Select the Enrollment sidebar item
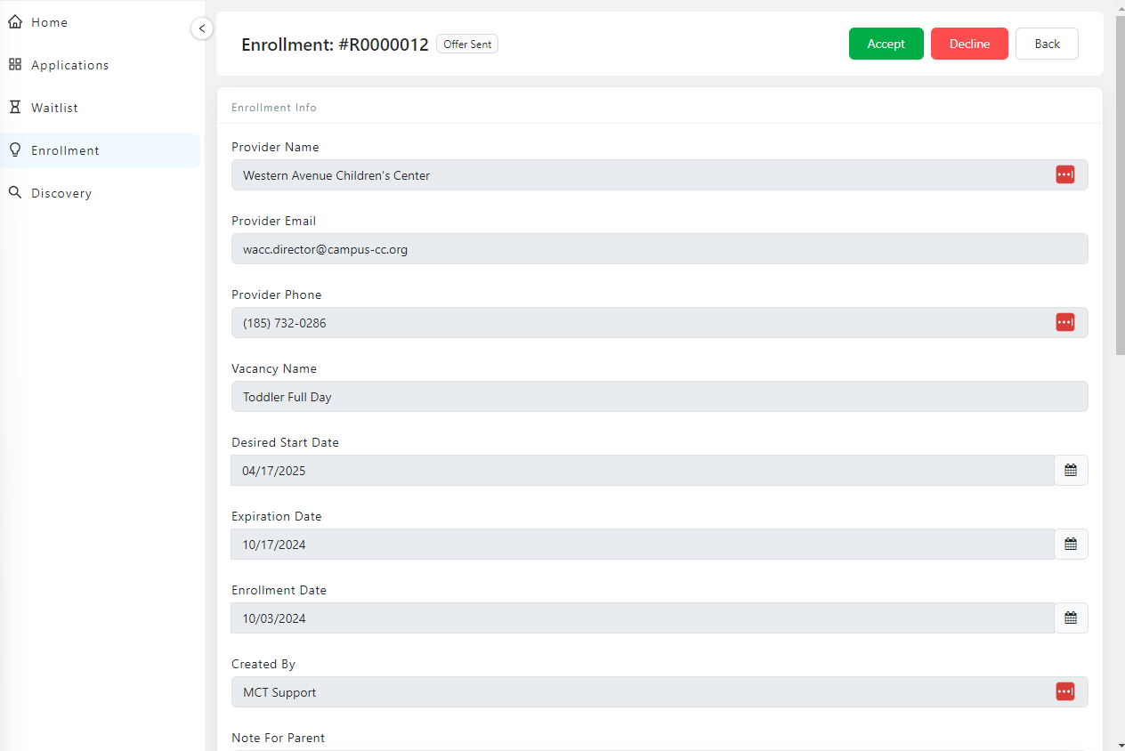This screenshot has height=751, width=1125. click(101, 150)
